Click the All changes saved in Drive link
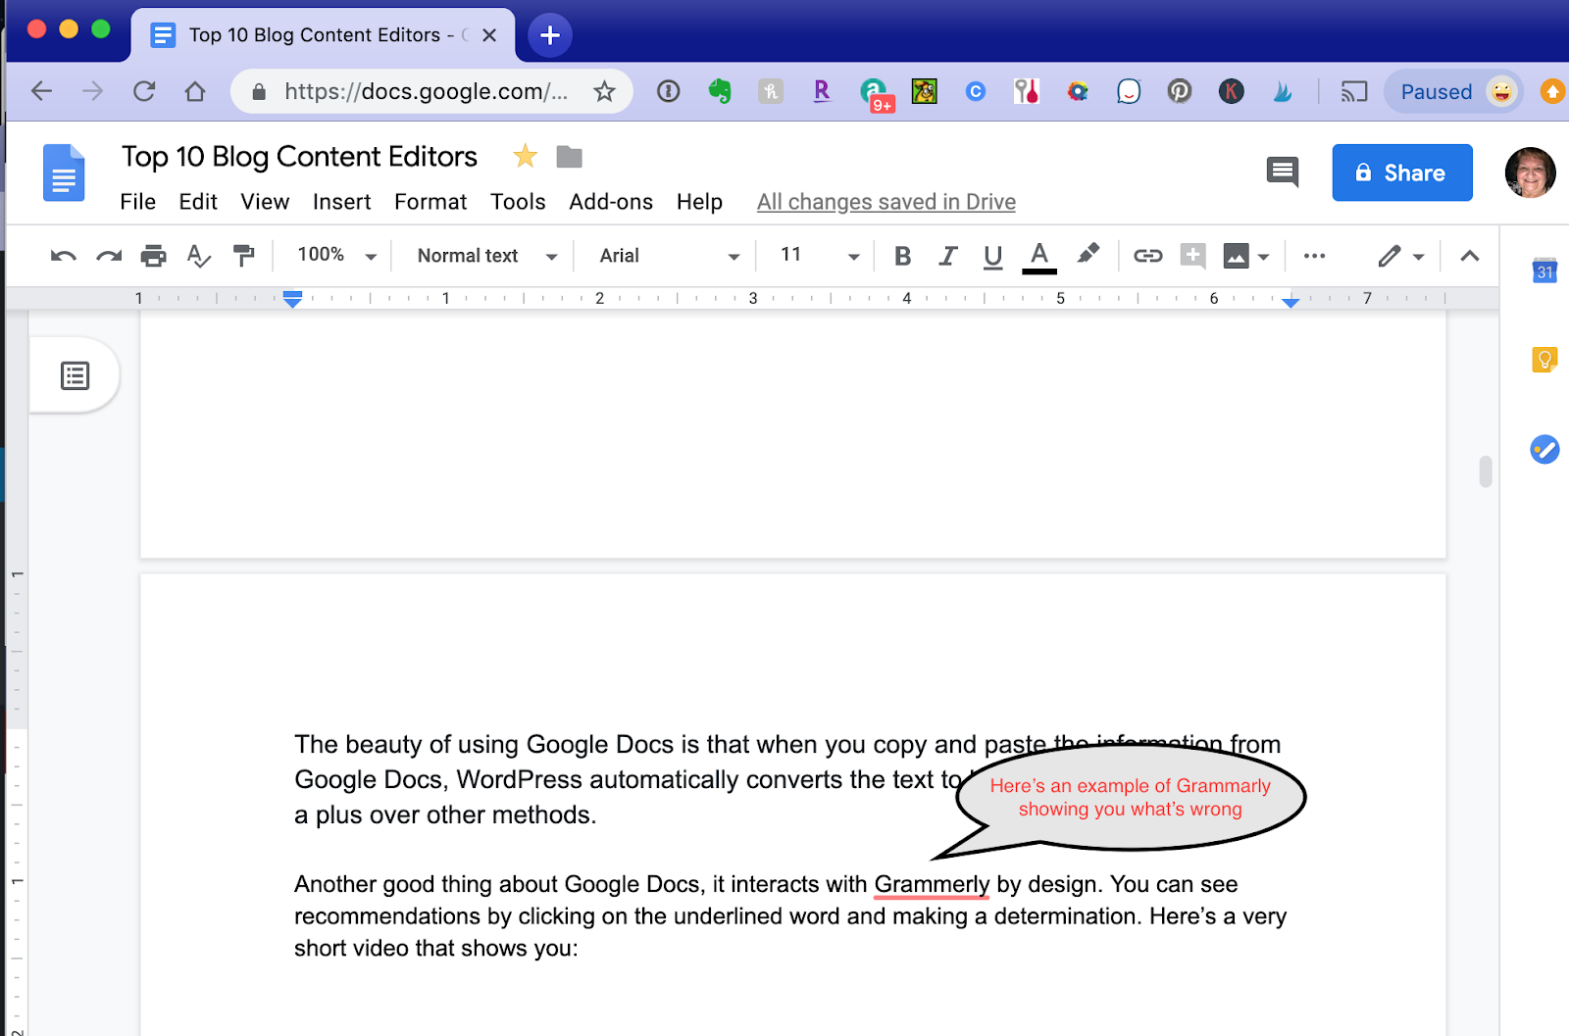The width and height of the screenshot is (1569, 1036). 886,202
